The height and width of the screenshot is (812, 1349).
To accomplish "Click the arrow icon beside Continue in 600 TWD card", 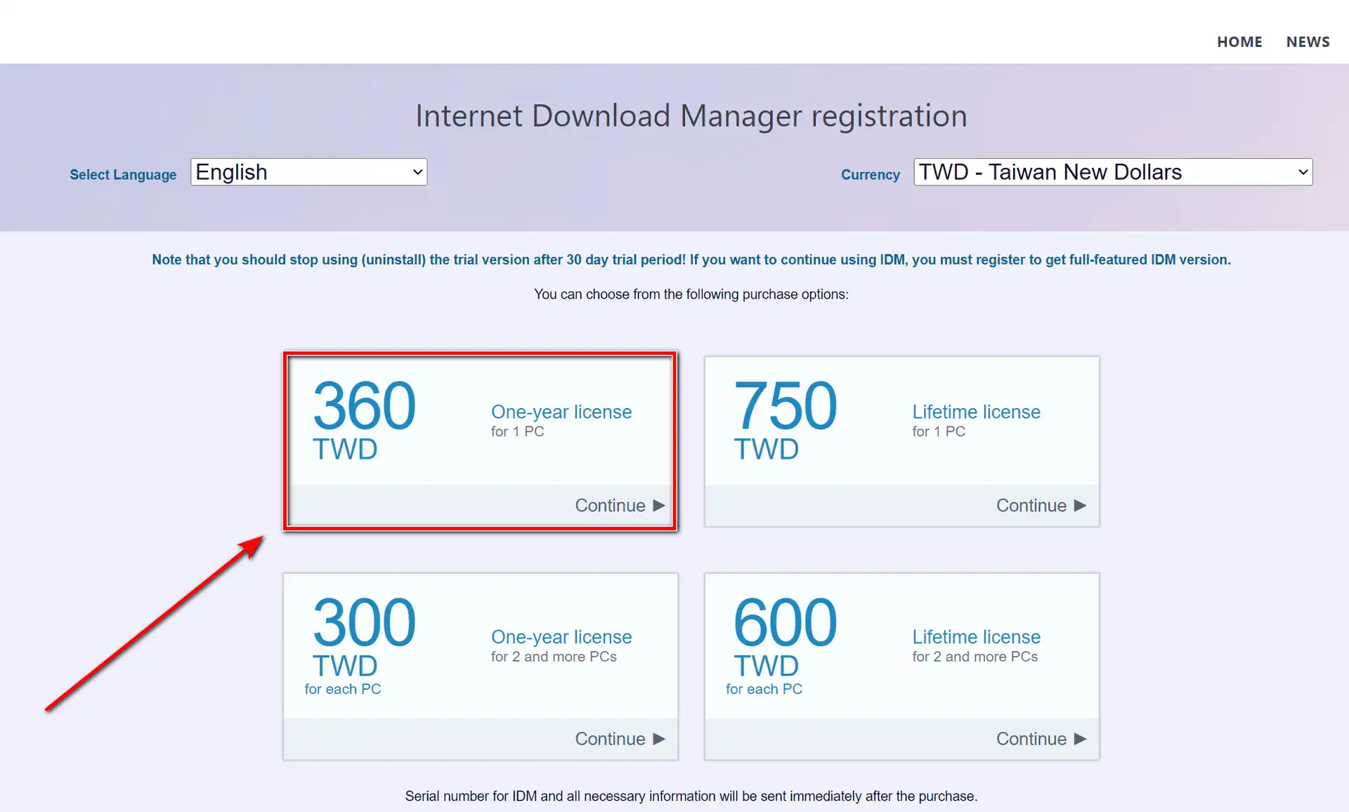I will coord(1081,739).
